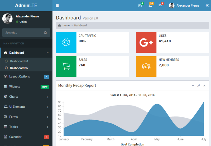
Task: Expand the UI Elements sidebar menu
Action: click(x=26, y=107)
